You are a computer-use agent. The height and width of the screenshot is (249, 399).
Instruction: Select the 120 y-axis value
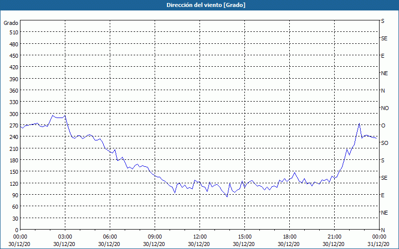pos(14,184)
